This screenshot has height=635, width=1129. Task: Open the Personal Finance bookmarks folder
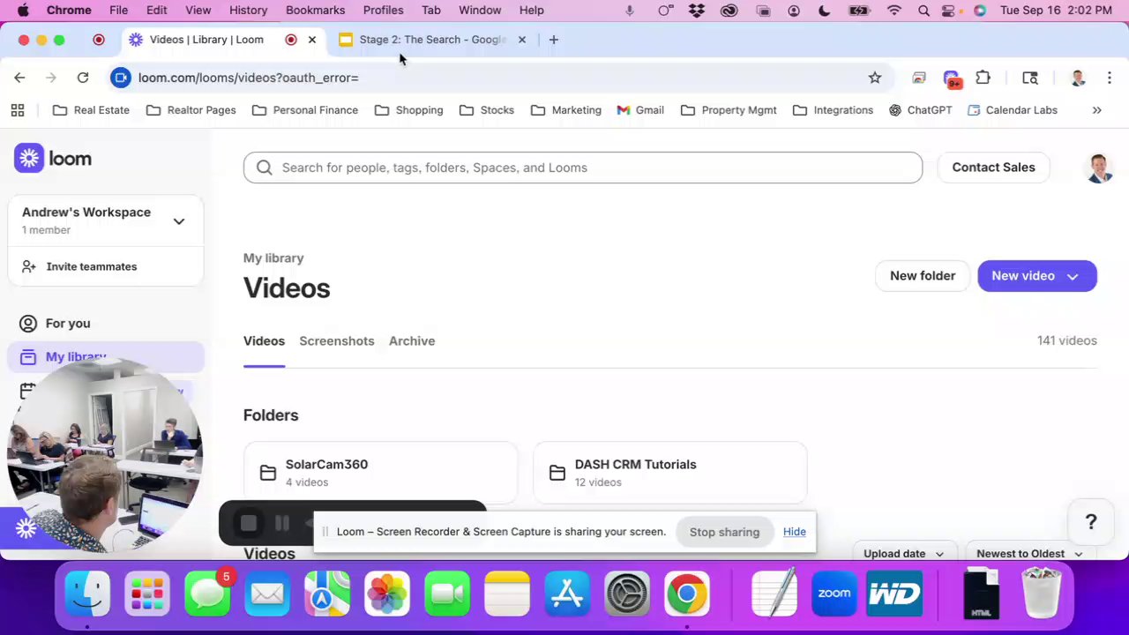point(305,110)
